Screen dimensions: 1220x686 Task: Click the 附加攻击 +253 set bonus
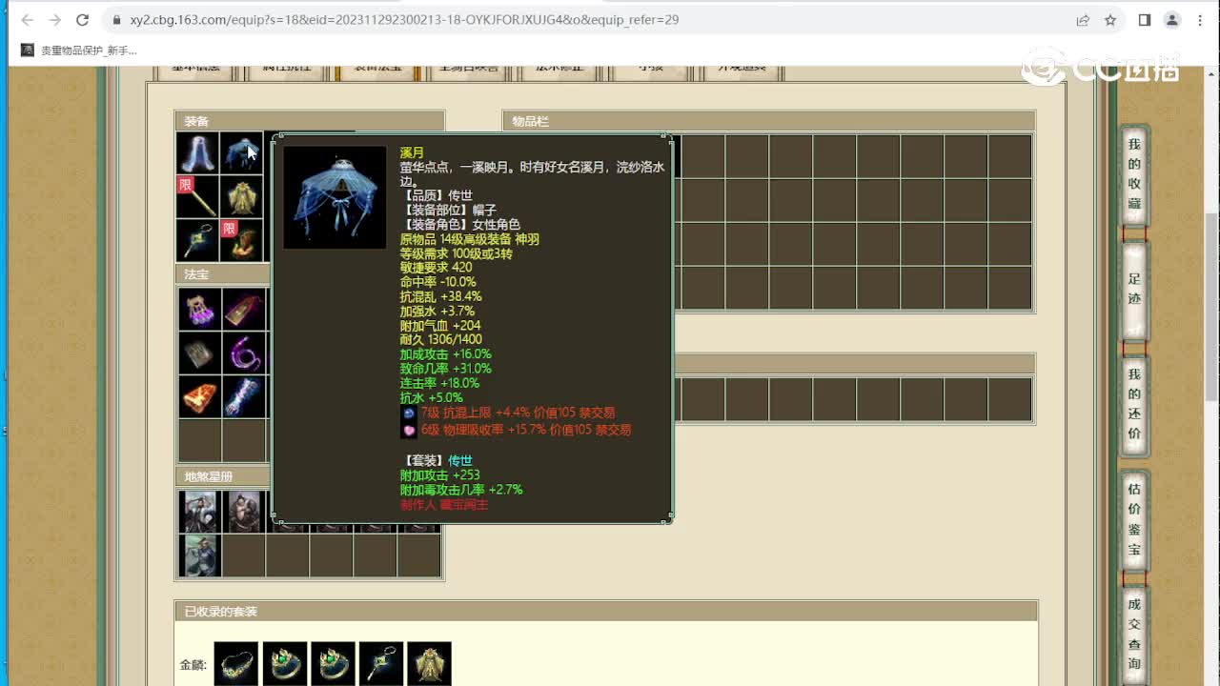coord(440,474)
